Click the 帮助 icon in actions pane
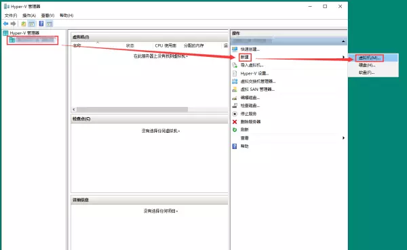 pos(235,146)
